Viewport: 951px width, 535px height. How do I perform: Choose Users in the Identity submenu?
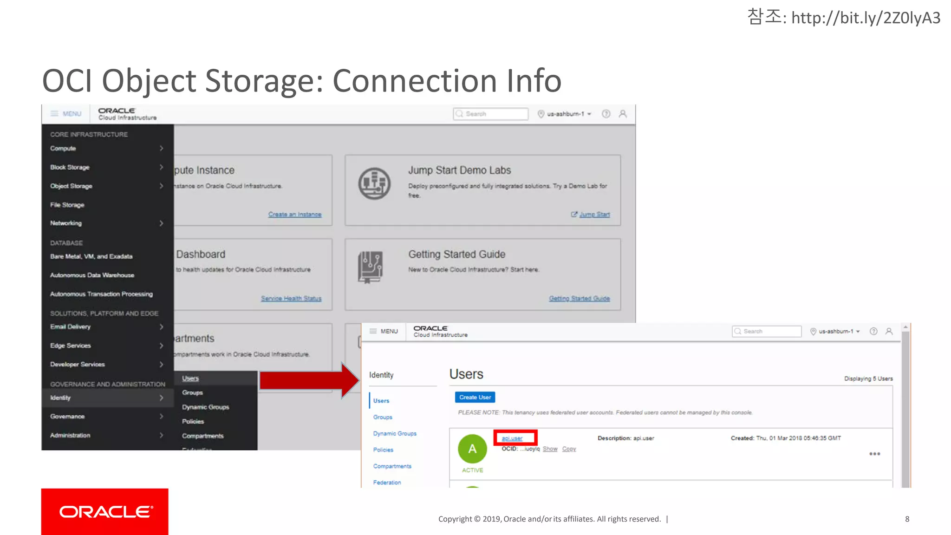[190, 378]
